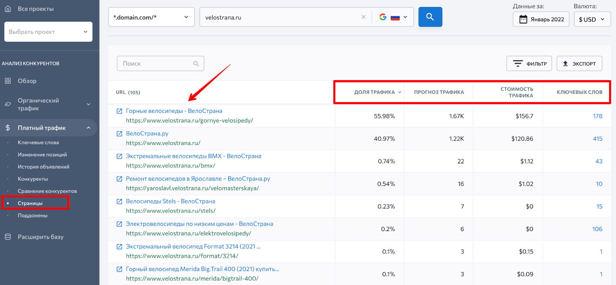Click the filter lines icon

[518, 64]
